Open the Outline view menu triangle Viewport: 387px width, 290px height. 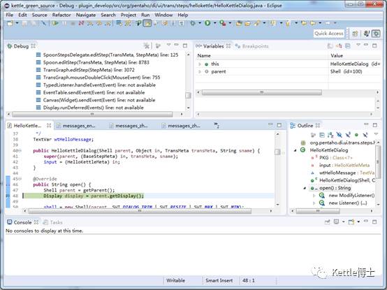(x=376, y=134)
